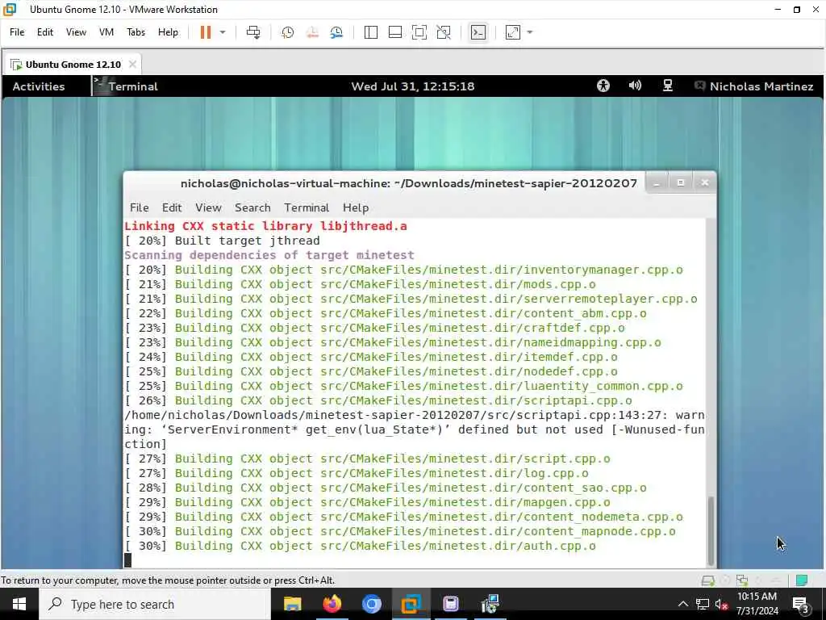Viewport: 826px width, 620px height.
Task: Toggle the thumbnail bar view icon
Action: [395, 32]
